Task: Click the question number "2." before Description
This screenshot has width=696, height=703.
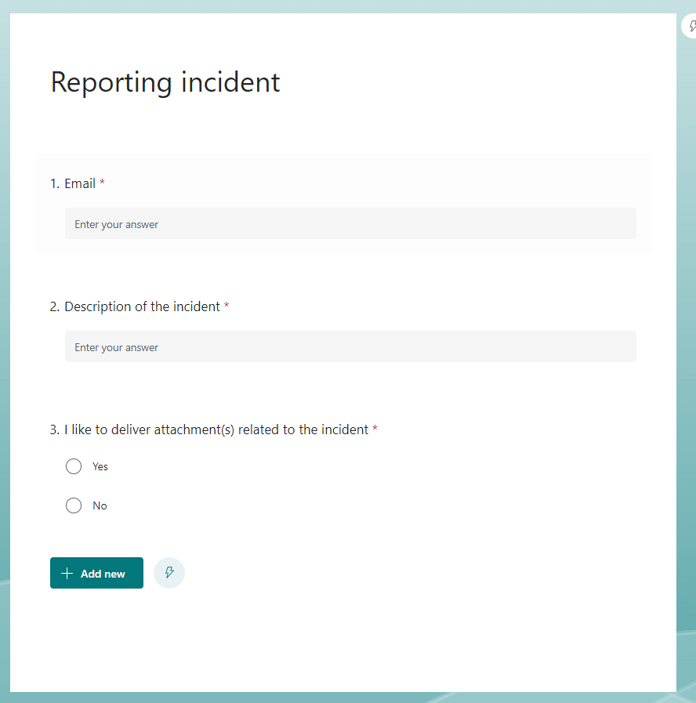Action: 55,306
